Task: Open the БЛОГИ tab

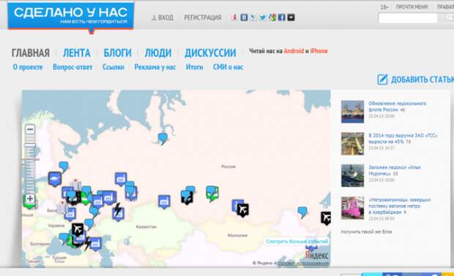Action: [118, 53]
